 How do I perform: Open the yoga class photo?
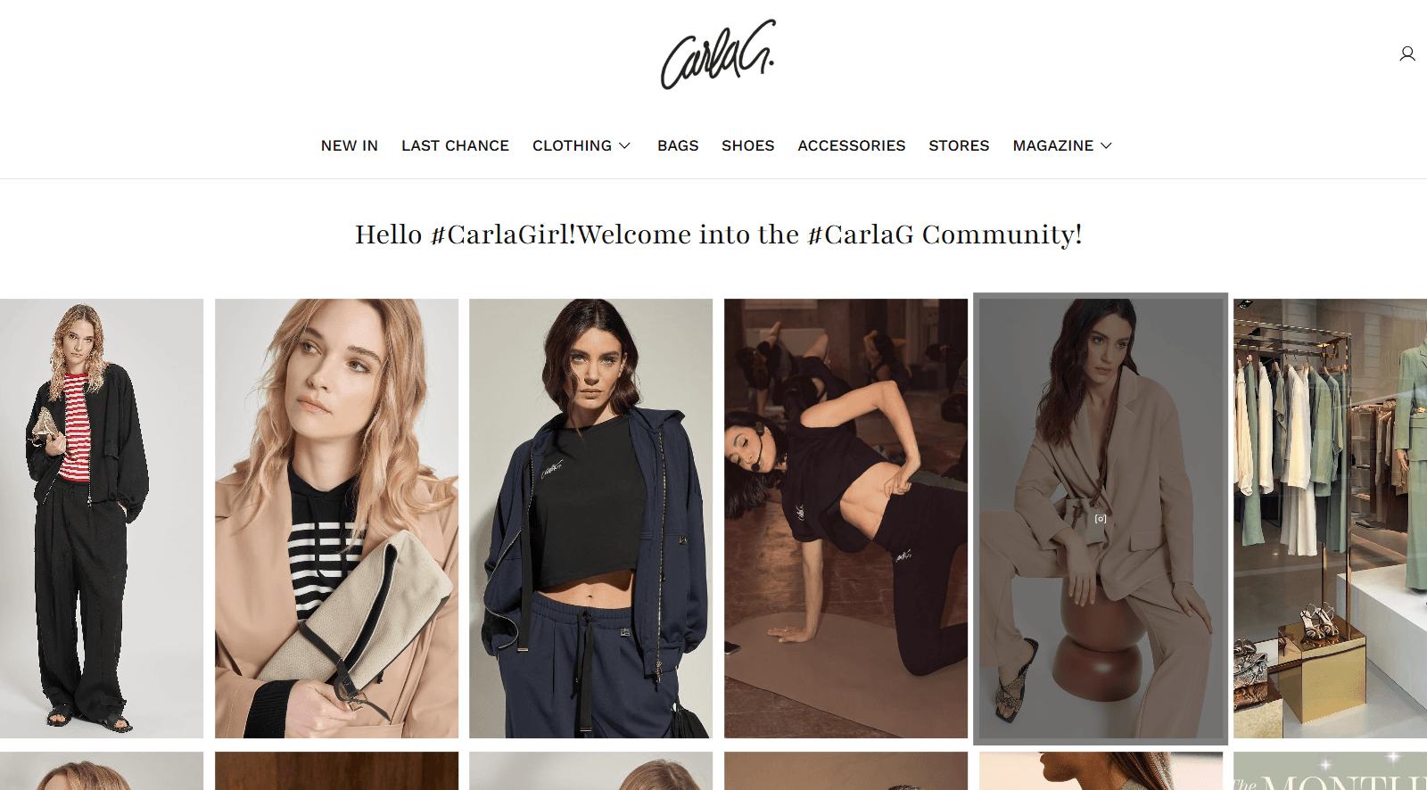point(845,518)
